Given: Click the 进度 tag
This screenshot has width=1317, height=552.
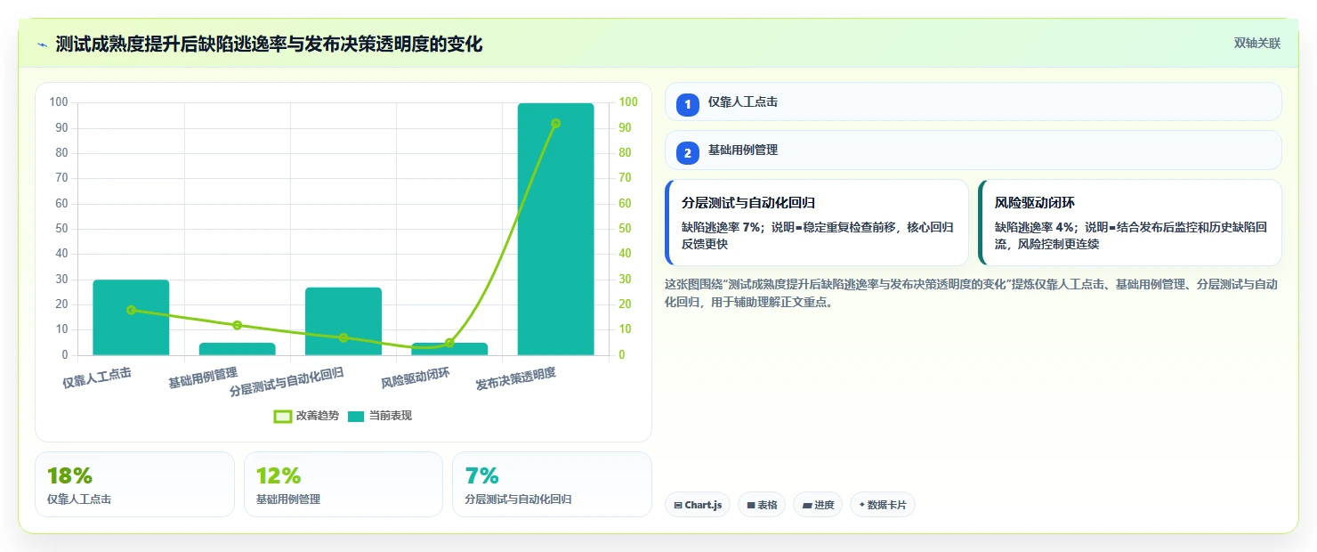Looking at the screenshot, I should click(818, 505).
